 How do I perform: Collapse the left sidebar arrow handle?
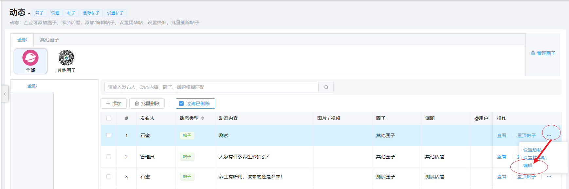5,94
